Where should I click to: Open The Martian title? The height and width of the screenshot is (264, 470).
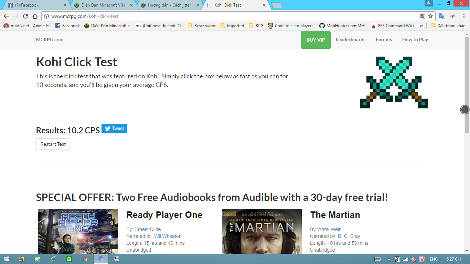click(x=335, y=215)
